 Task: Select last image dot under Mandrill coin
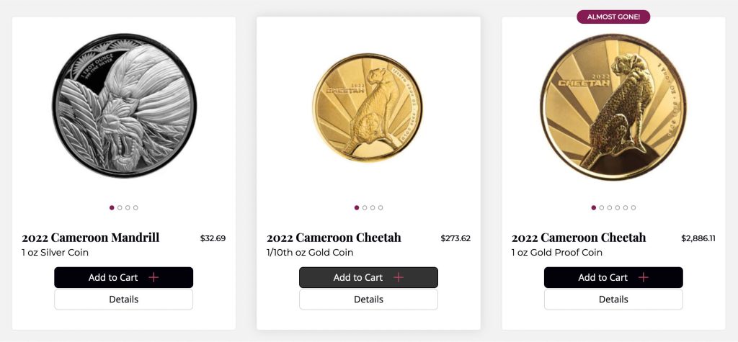coord(135,207)
